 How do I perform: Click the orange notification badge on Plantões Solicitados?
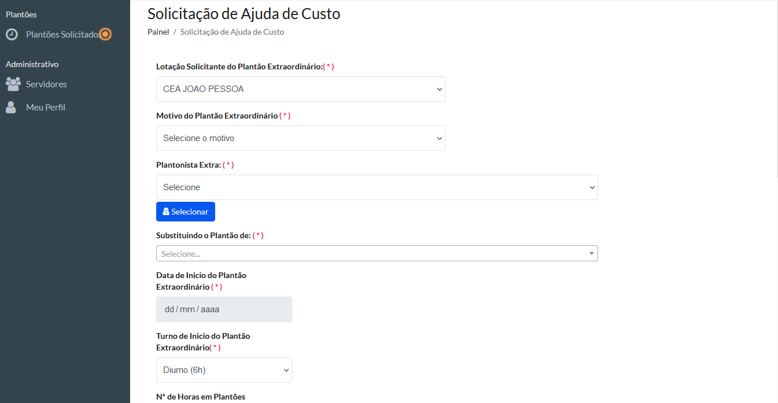tap(105, 34)
